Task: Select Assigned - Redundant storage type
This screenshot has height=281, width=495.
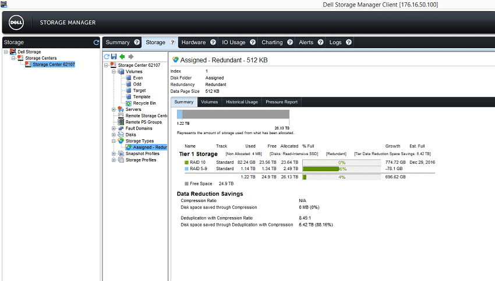Action: pyautogui.click(x=150, y=147)
